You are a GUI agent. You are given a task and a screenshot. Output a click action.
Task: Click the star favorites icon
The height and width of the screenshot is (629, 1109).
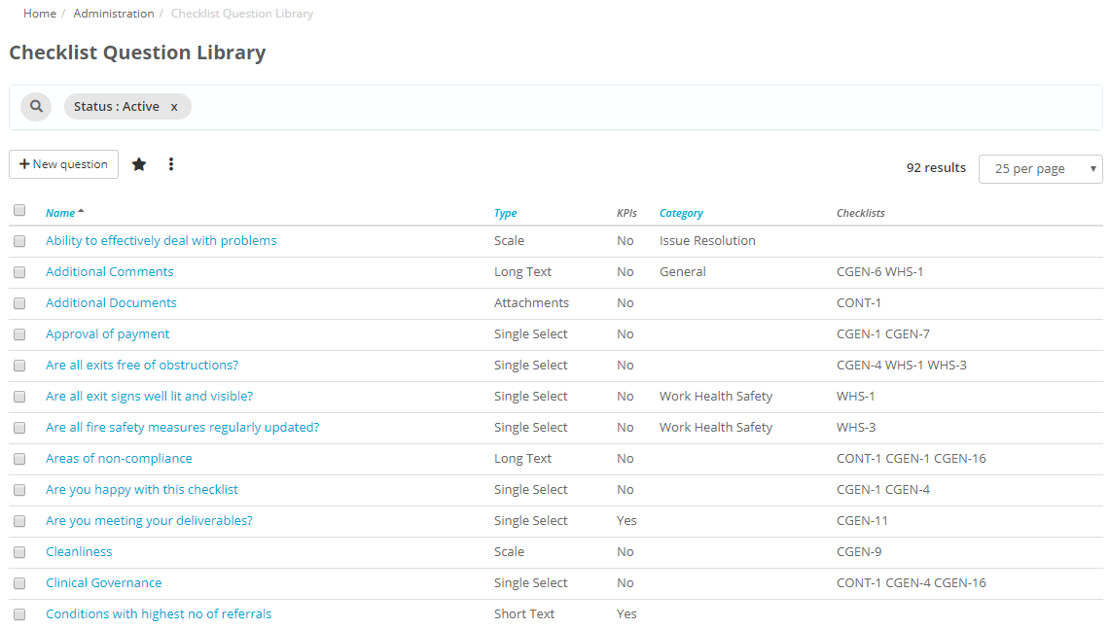[x=139, y=163]
